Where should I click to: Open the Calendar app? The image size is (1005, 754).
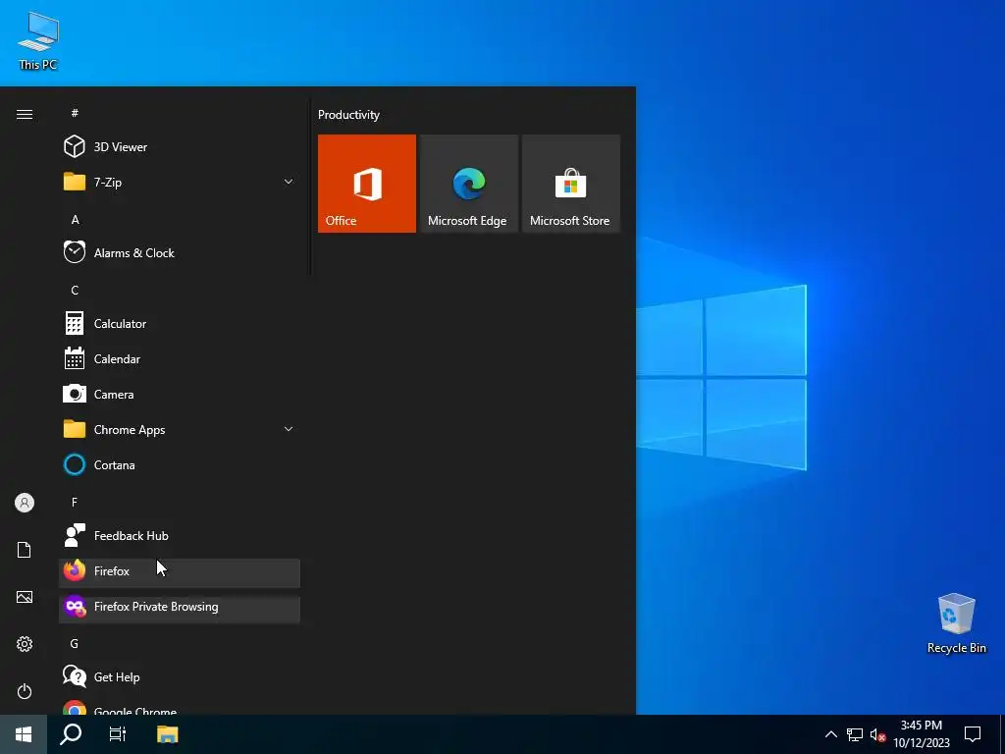pyautogui.click(x=180, y=359)
